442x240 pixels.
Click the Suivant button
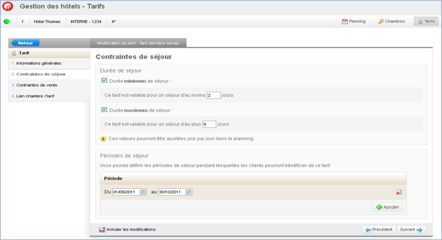411,230
